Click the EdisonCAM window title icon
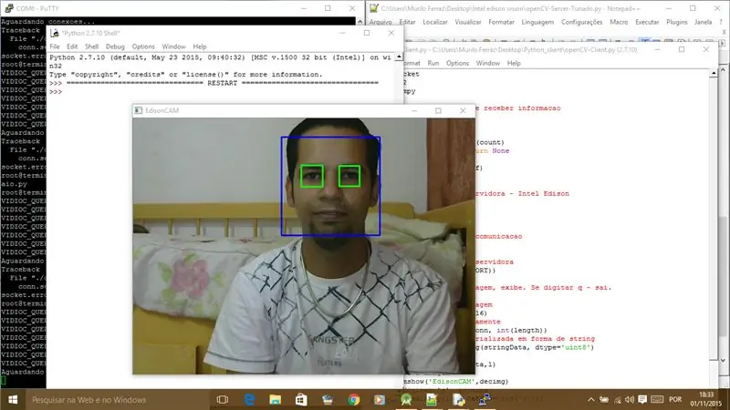Screen dimensions: 730x410 139,110
